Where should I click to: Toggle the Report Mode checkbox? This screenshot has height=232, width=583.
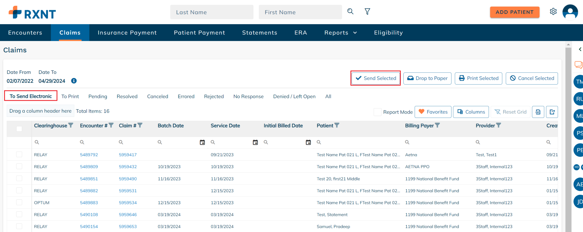(x=377, y=112)
